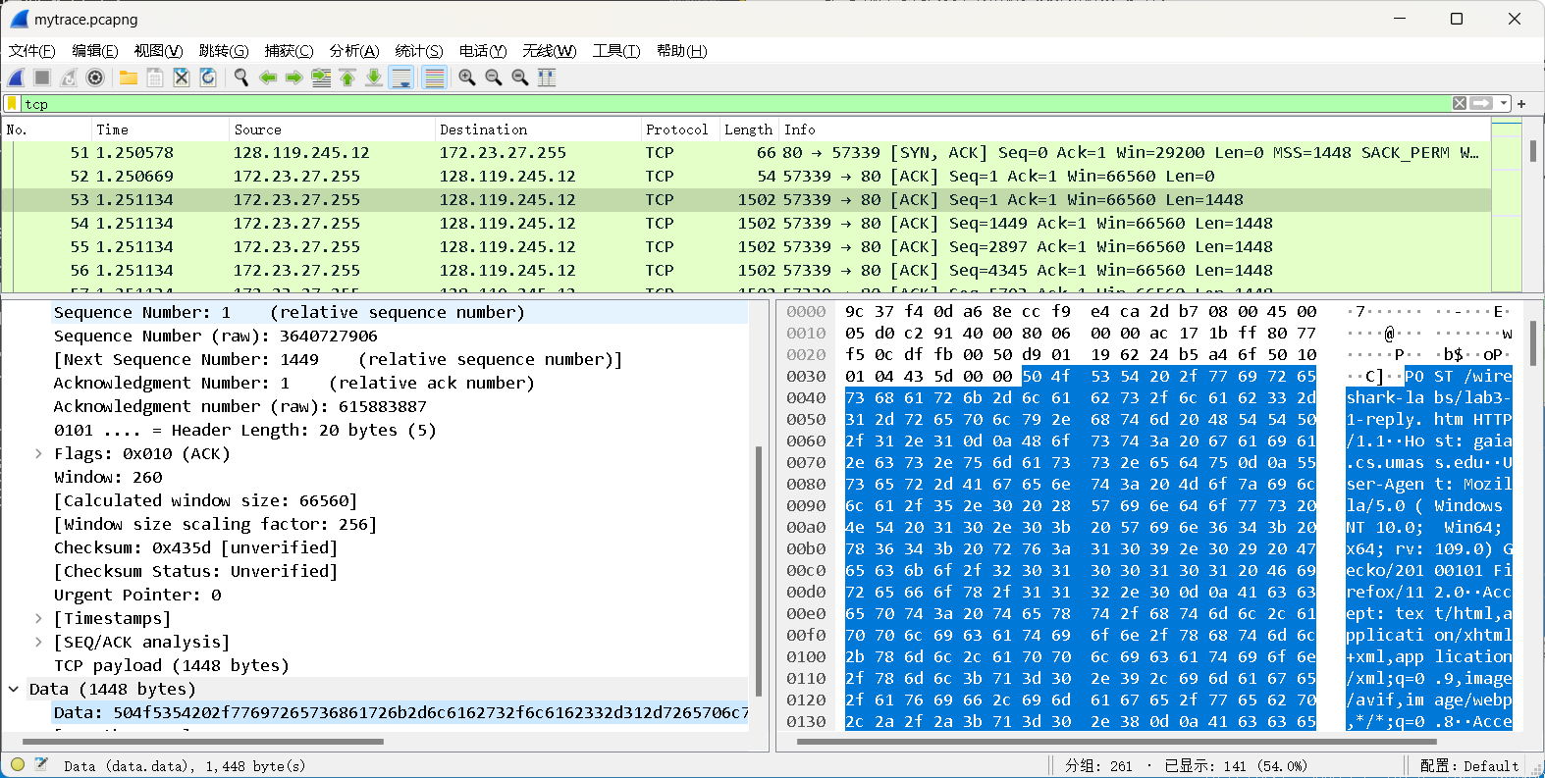Sort packets by the Info column
The height and width of the screenshot is (778, 1545).
[x=1135, y=130]
